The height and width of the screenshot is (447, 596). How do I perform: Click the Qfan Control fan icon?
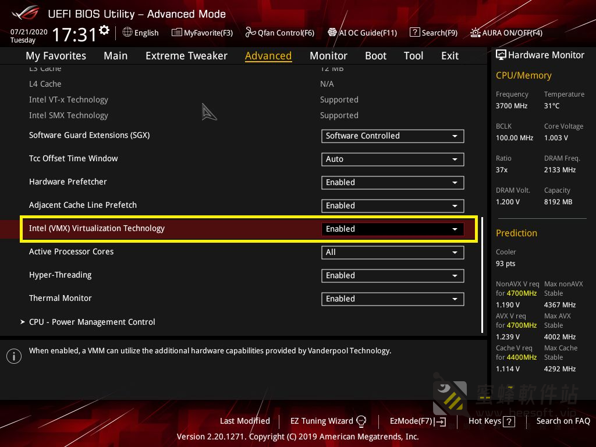250,33
